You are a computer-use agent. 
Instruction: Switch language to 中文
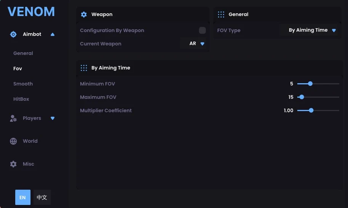[42, 197]
